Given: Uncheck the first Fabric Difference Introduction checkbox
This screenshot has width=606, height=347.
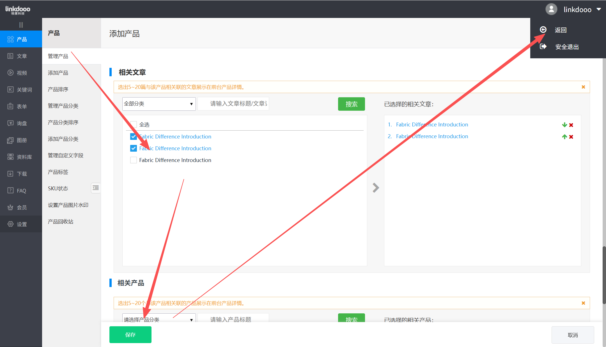Looking at the screenshot, I should (134, 137).
